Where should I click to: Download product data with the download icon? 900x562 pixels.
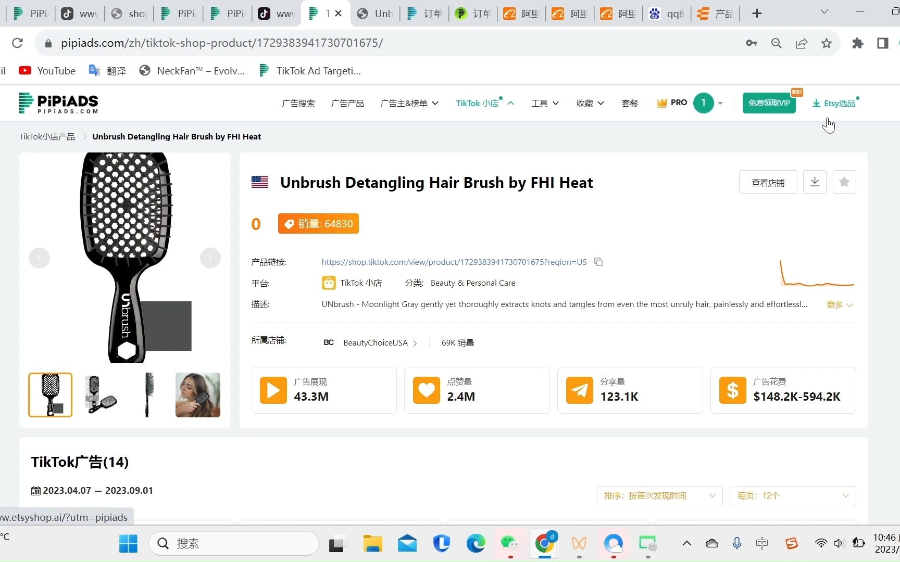815,182
